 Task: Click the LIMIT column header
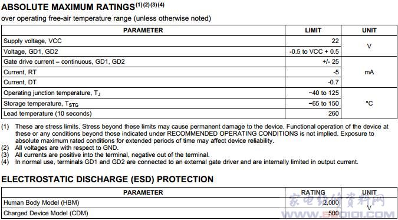[313, 30]
